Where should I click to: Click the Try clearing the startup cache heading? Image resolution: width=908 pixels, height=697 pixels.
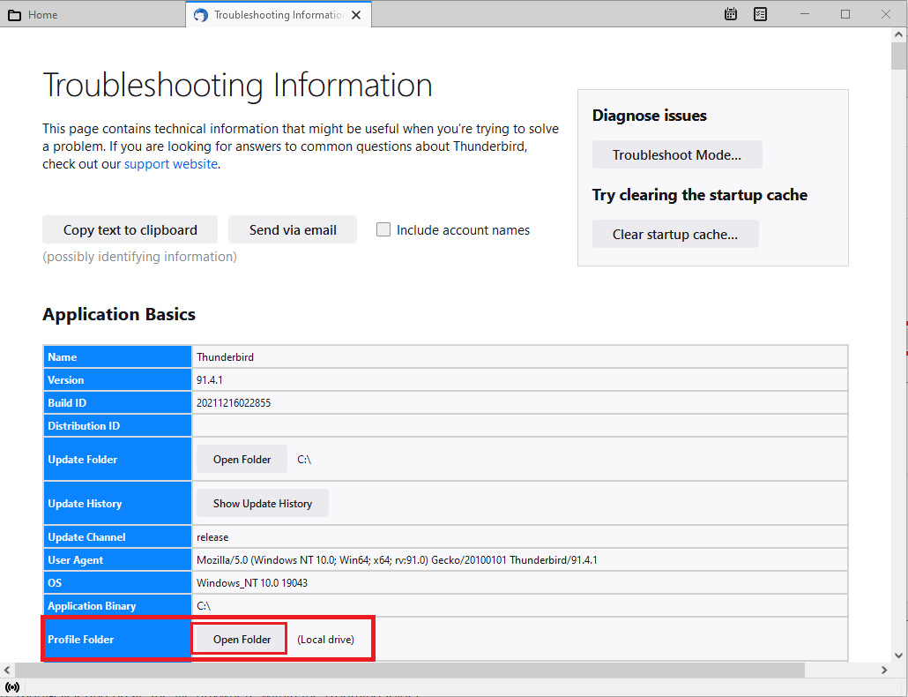tap(700, 195)
